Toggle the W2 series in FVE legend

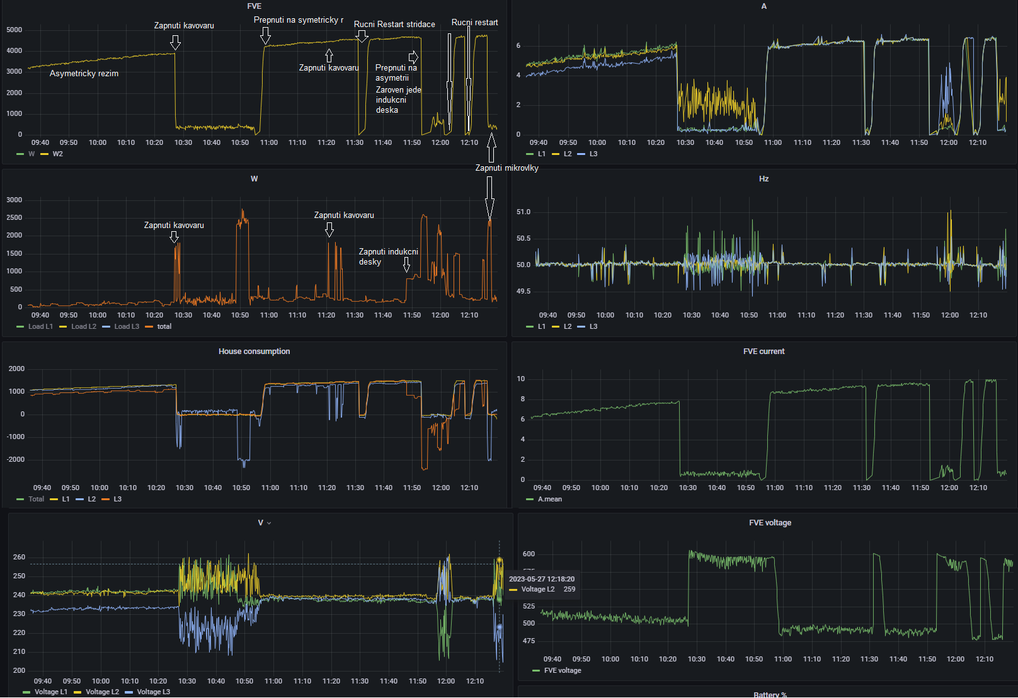58,154
